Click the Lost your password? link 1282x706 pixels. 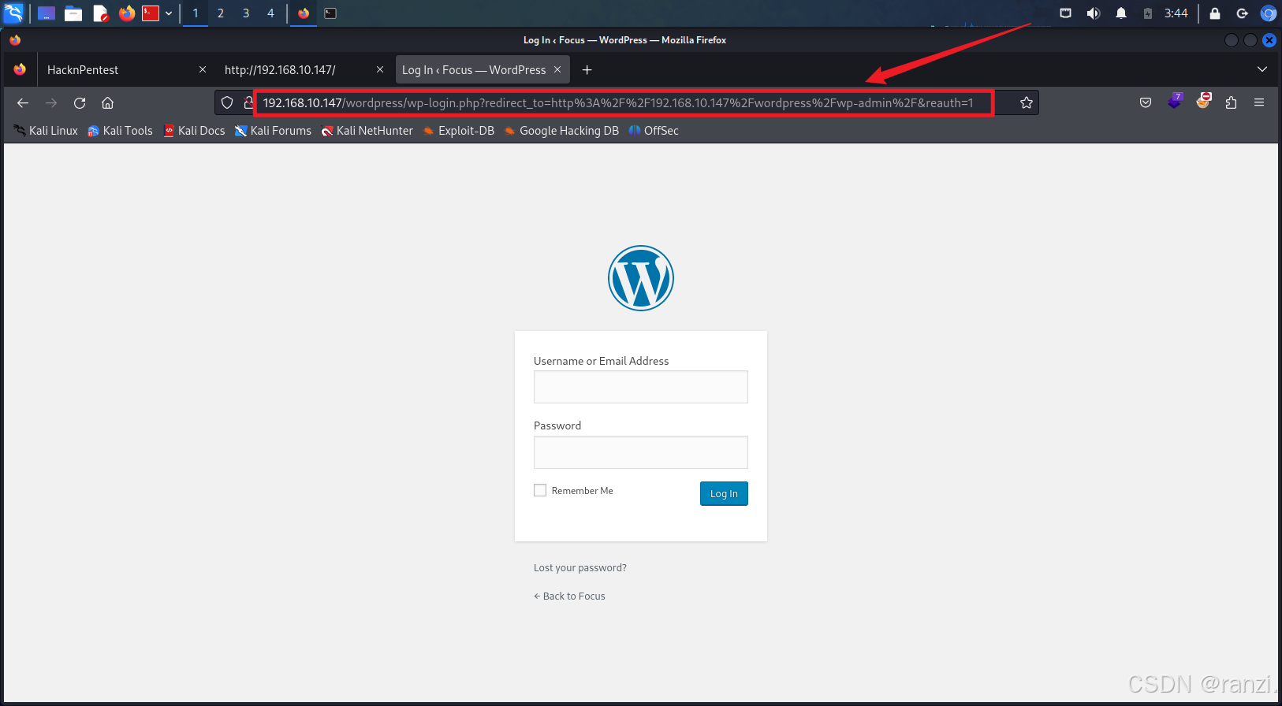point(580,567)
